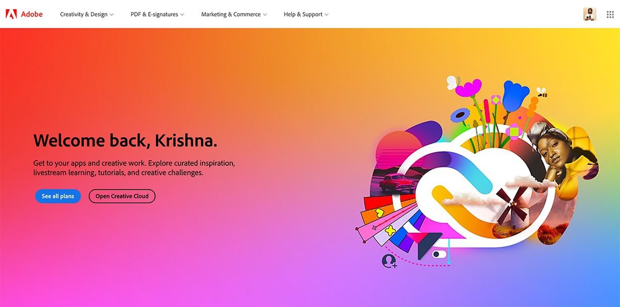The width and height of the screenshot is (620, 307).
Task: Open the Help & Support menu
Action: [x=306, y=14]
